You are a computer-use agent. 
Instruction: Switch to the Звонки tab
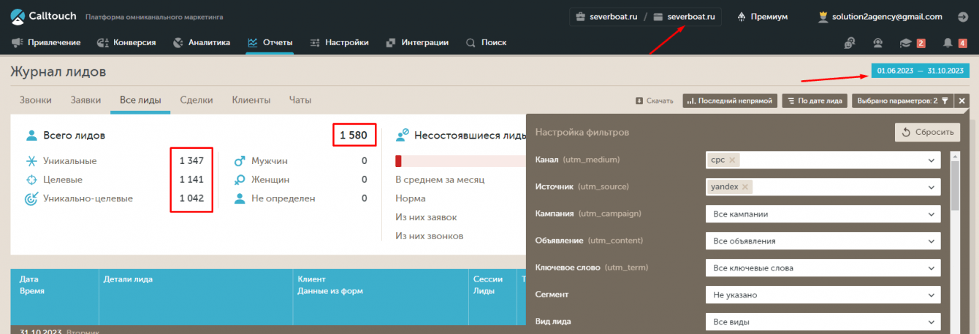click(35, 100)
